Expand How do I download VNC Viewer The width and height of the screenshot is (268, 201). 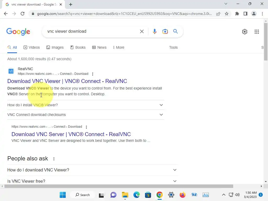coord(92,170)
